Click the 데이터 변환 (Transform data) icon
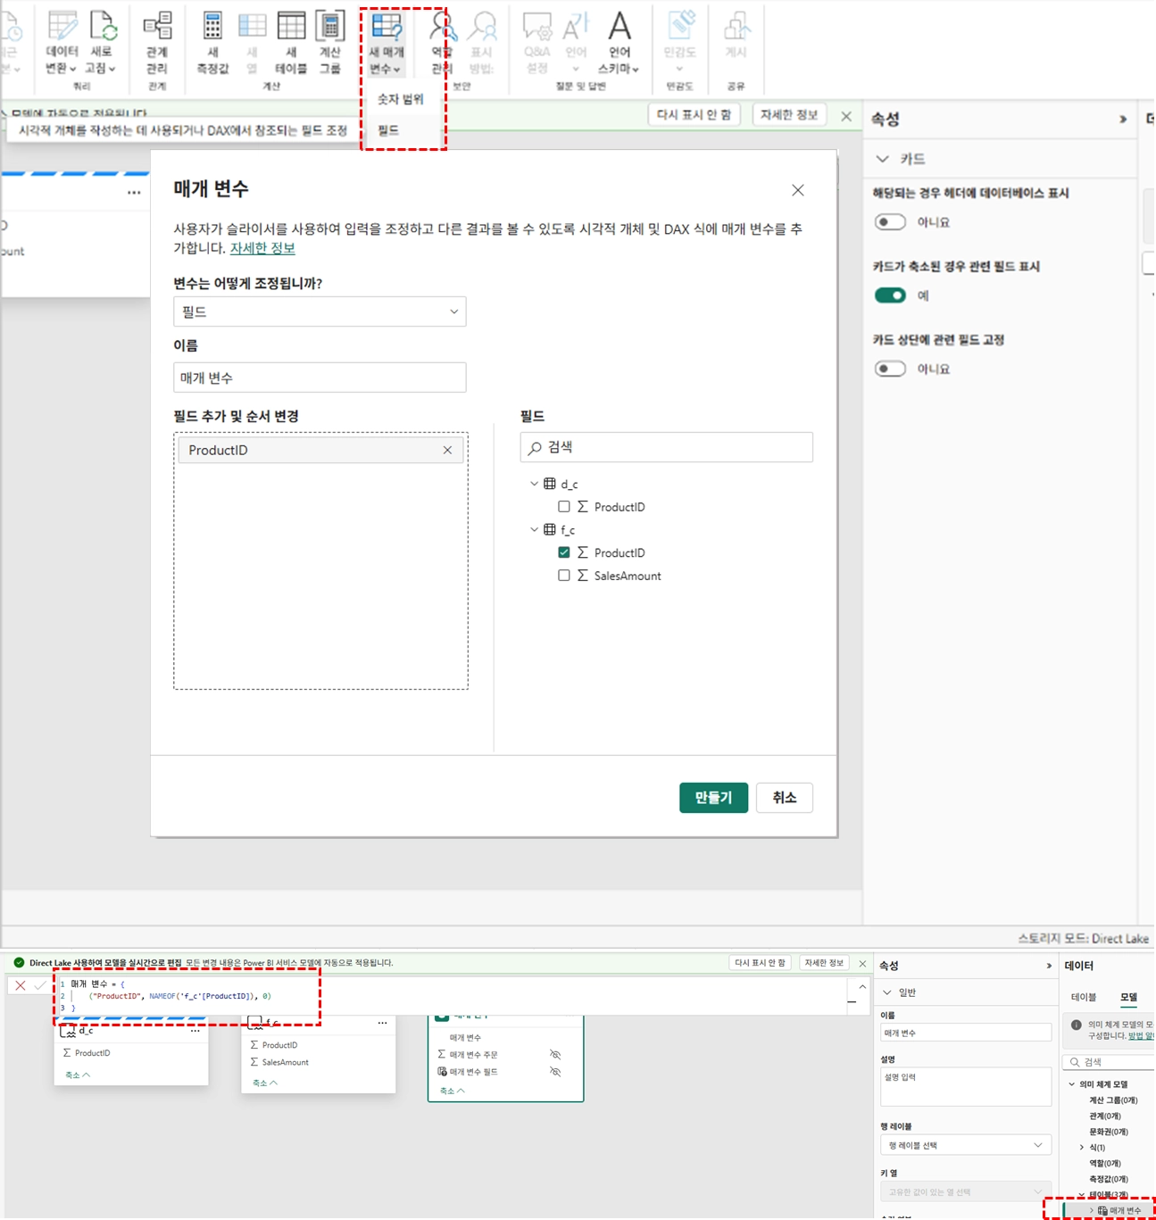The image size is (1156, 1220). pyautogui.click(x=62, y=29)
